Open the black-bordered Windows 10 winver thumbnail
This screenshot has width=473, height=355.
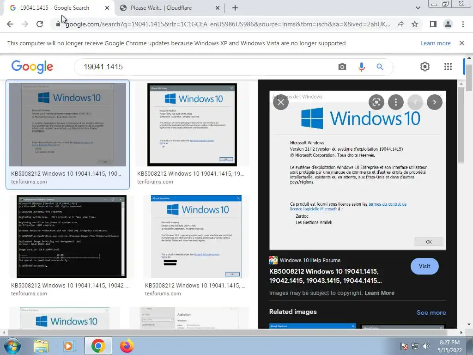click(192, 125)
